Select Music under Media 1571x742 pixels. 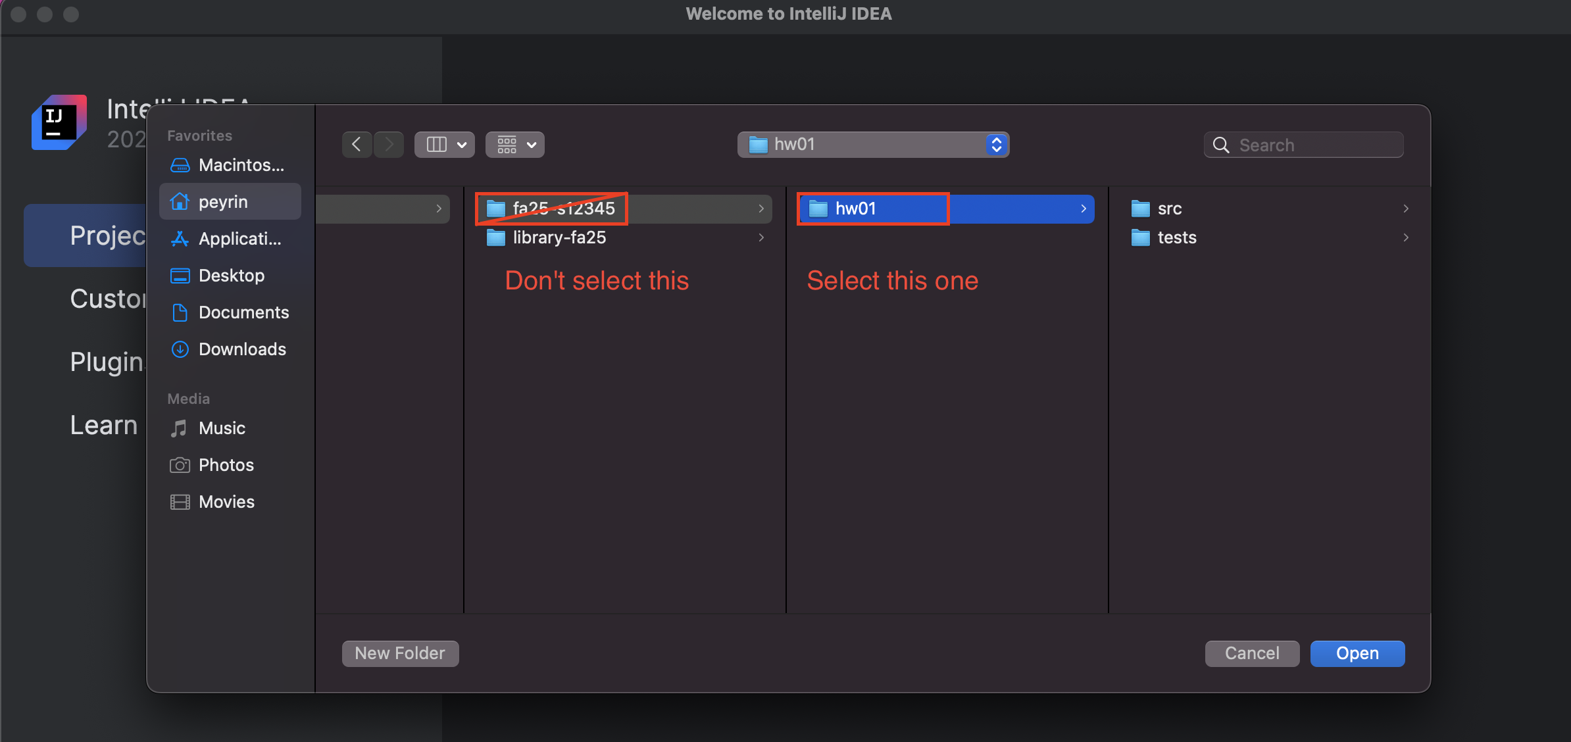click(221, 428)
